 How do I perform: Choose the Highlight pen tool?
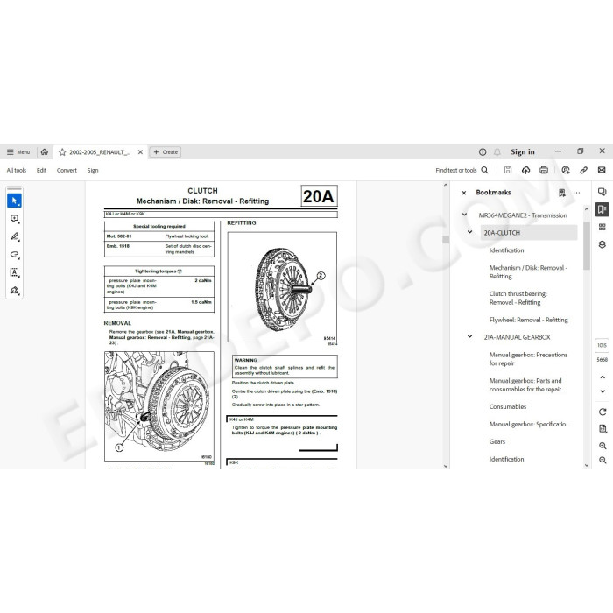click(15, 236)
